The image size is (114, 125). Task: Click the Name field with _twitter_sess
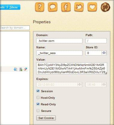[x=59, y=53]
